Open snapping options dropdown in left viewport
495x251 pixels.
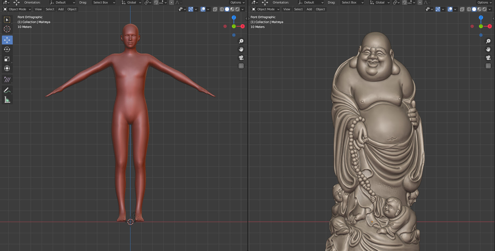(x=163, y=2)
